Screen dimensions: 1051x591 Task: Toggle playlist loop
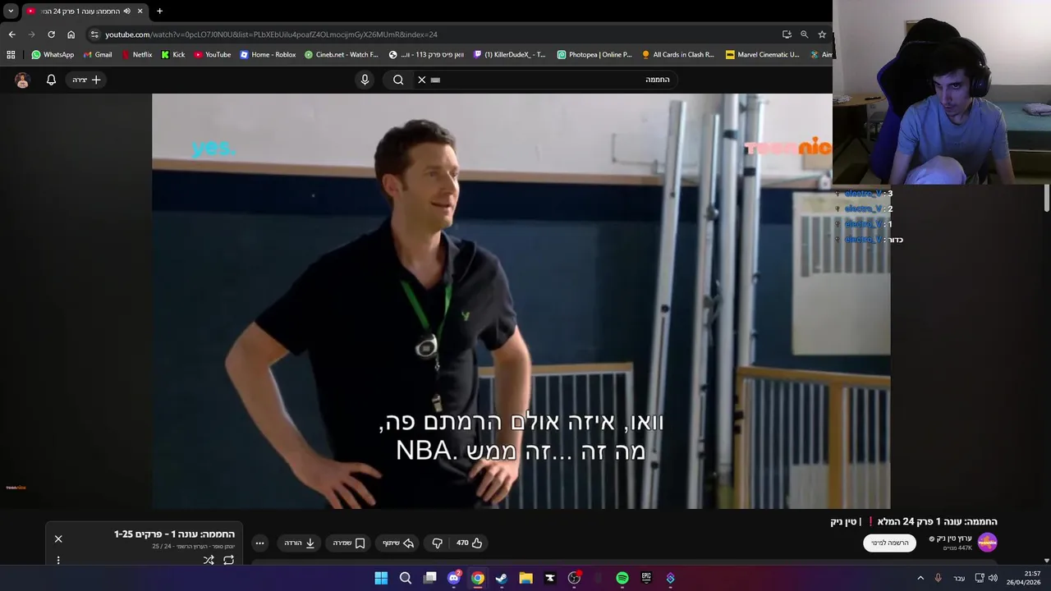click(x=228, y=560)
